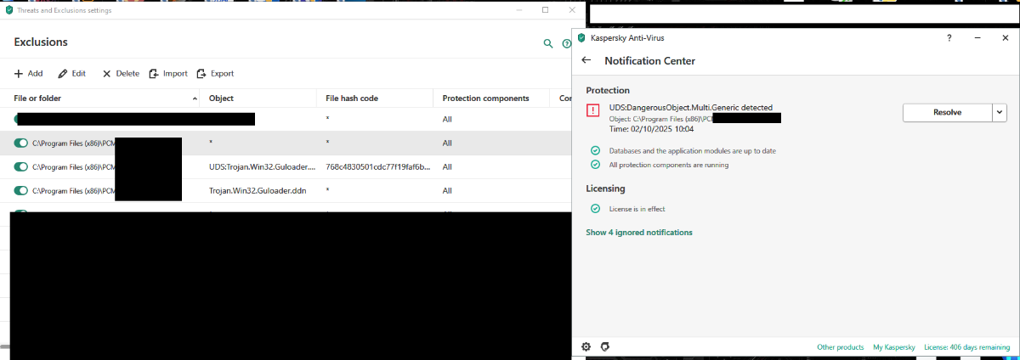1020x360 pixels.
Task: Sort by File or folder column
Action: pos(38,98)
